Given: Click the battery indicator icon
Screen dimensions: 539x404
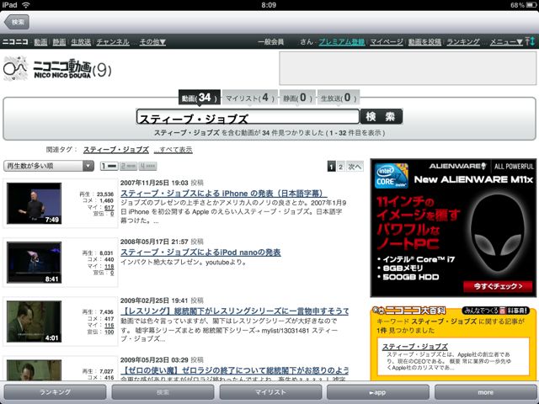Looking at the screenshot, I should click(531, 5).
